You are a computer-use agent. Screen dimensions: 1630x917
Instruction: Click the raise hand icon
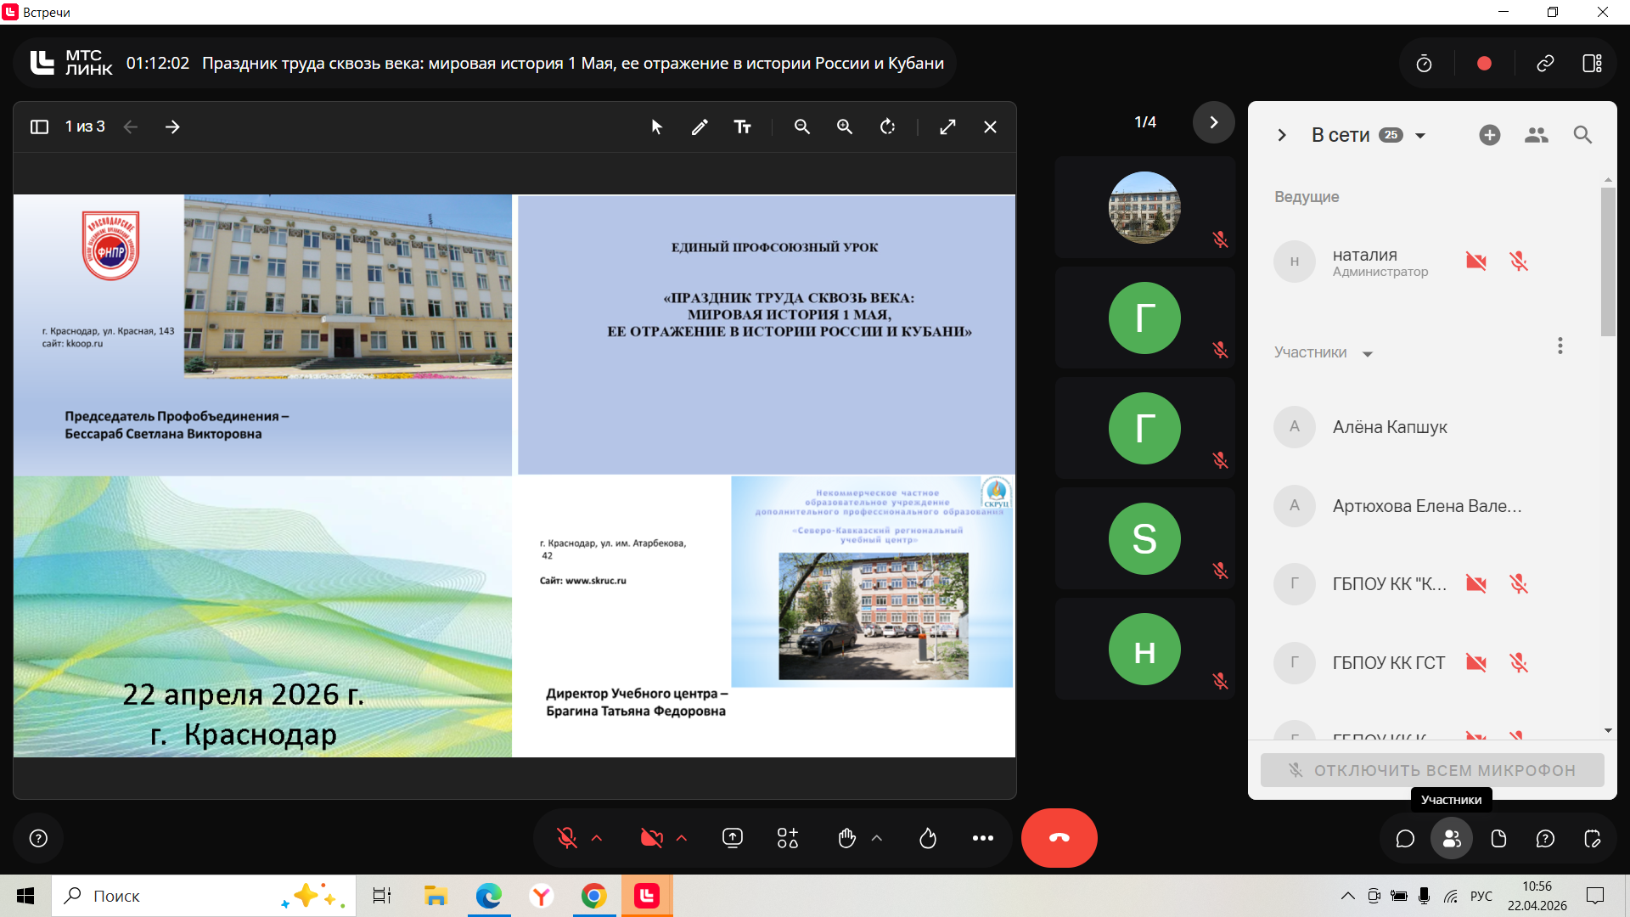pyautogui.click(x=846, y=839)
